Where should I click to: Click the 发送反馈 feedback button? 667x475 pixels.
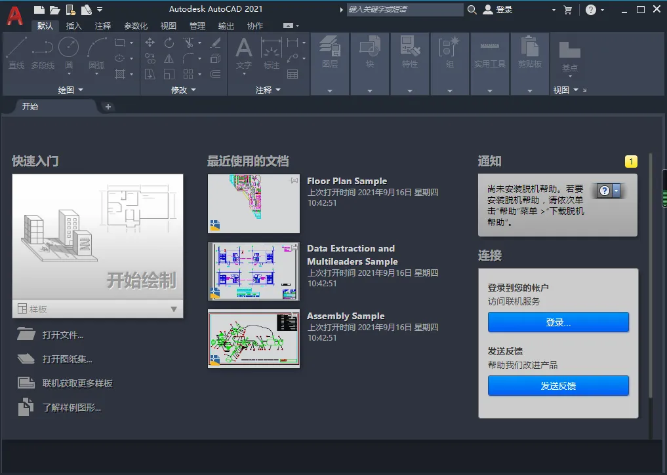557,385
